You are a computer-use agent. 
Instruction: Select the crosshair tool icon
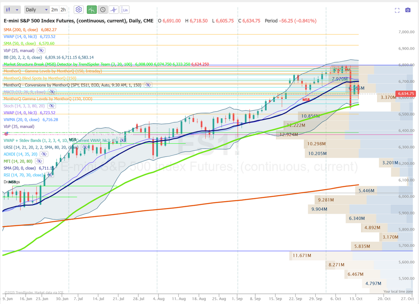pos(114,10)
